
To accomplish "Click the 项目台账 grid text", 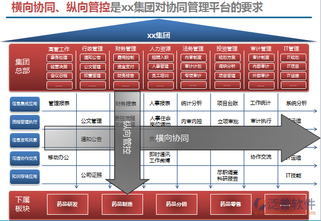I will pos(228,103).
